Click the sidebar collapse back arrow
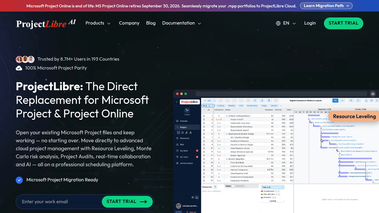This screenshot has height=213, width=379. pos(177,102)
